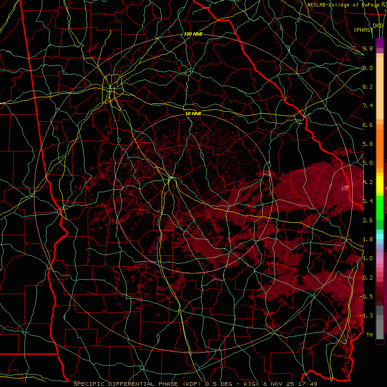
Task: Pick the gray band at the color bar bottom
Action: coord(380,322)
